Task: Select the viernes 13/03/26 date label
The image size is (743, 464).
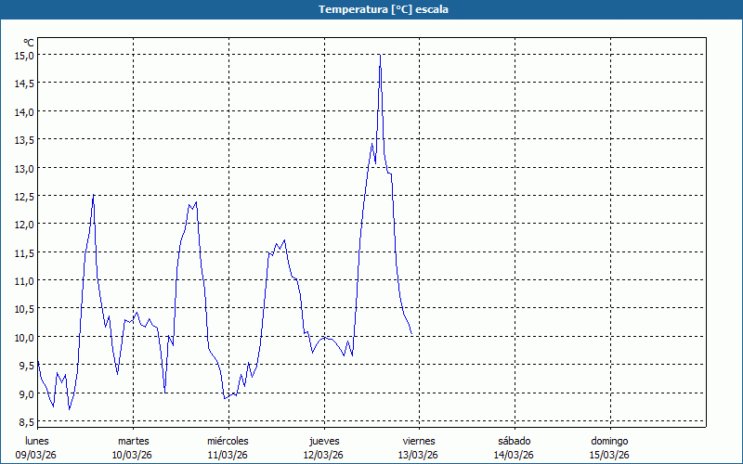Action: (x=418, y=448)
